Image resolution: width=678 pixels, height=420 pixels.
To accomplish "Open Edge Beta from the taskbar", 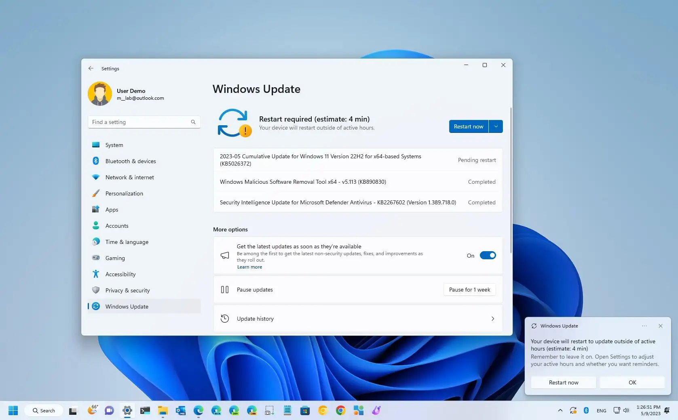I will (216, 411).
